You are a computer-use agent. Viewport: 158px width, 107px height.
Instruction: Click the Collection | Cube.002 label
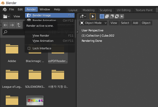pos(98,36)
